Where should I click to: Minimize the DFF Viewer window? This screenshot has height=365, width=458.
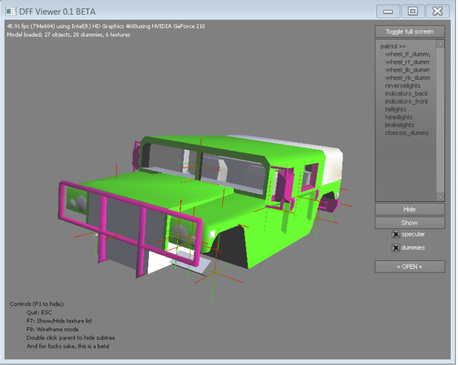[x=388, y=12]
